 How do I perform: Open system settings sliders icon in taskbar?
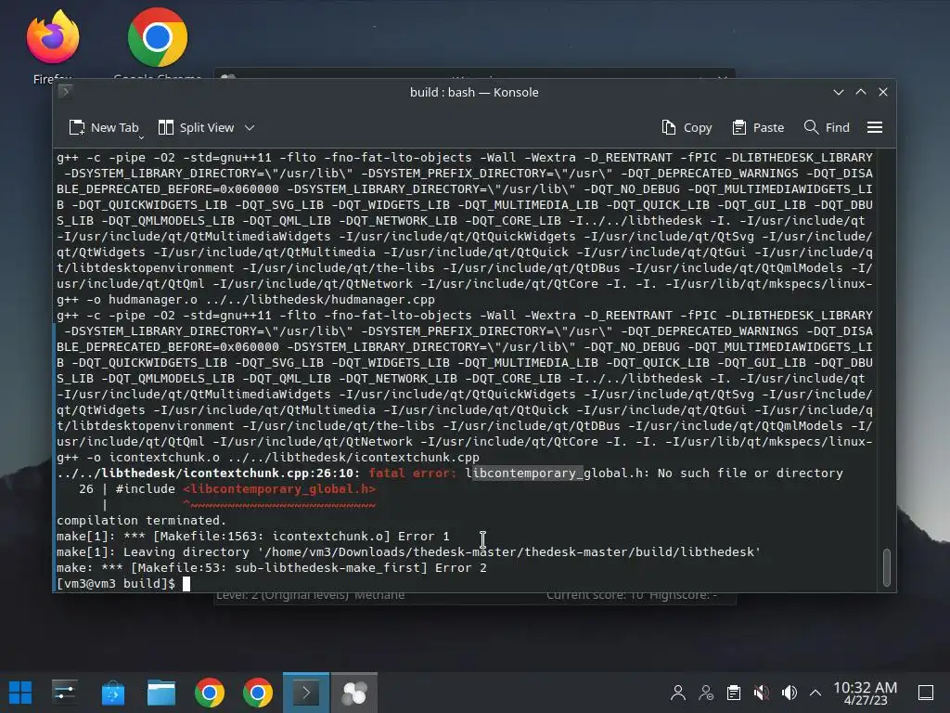pos(64,693)
